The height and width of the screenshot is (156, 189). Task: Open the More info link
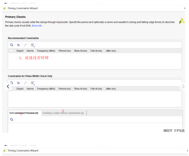click(x=37, y=26)
